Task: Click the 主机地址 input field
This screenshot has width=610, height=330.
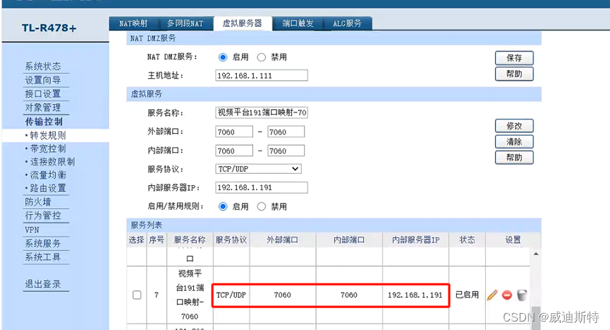Action: [262, 75]
